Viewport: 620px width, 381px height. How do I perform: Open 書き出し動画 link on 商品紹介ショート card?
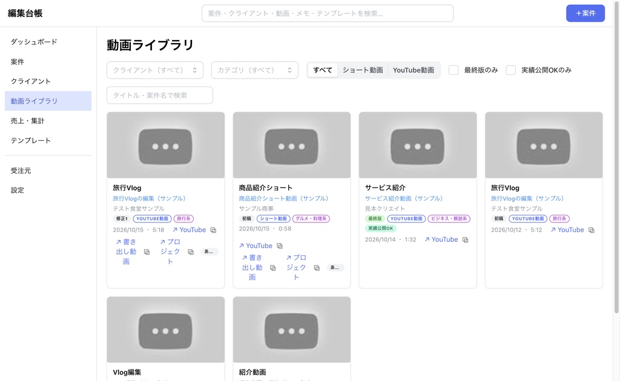(252, 267)
